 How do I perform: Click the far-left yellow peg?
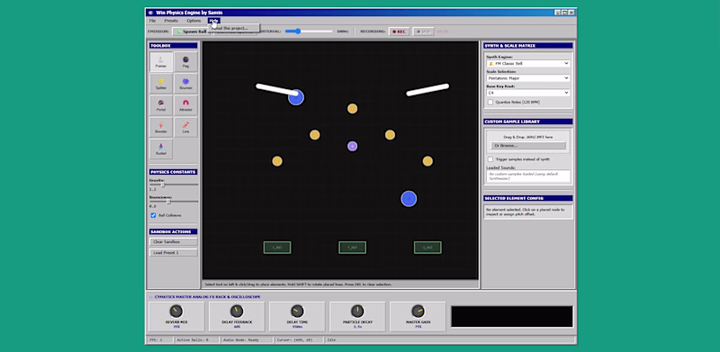tap(277, 161)
